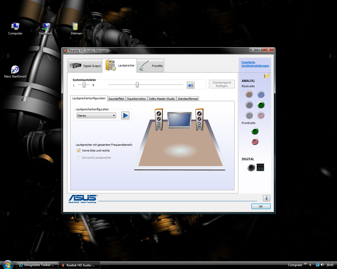This screenshot has height=269, width=337.
Task: Confirm with the OK button
Action: [261, 206]
